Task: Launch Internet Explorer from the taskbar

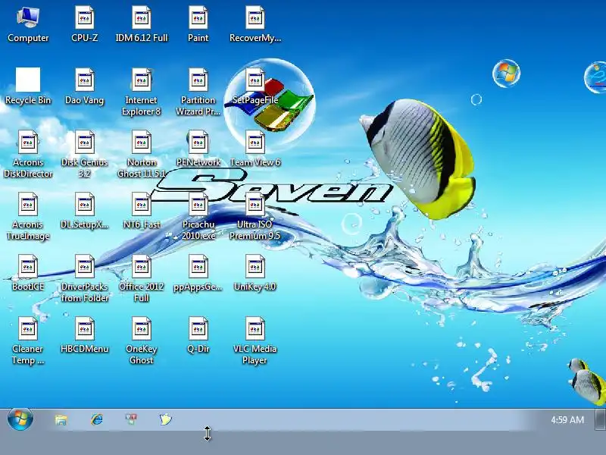Action: (97, 419)
